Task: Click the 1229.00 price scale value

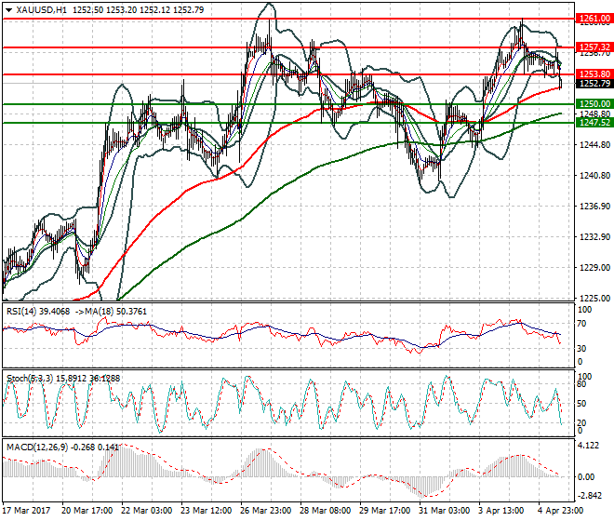Action: (594, 268)
